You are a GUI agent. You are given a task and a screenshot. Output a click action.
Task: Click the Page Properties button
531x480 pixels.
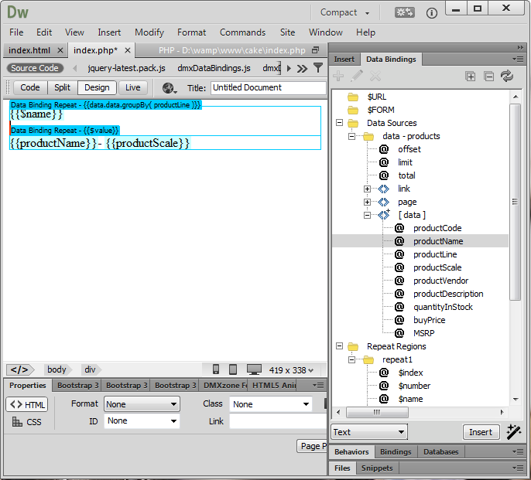[x=312, y=446]
